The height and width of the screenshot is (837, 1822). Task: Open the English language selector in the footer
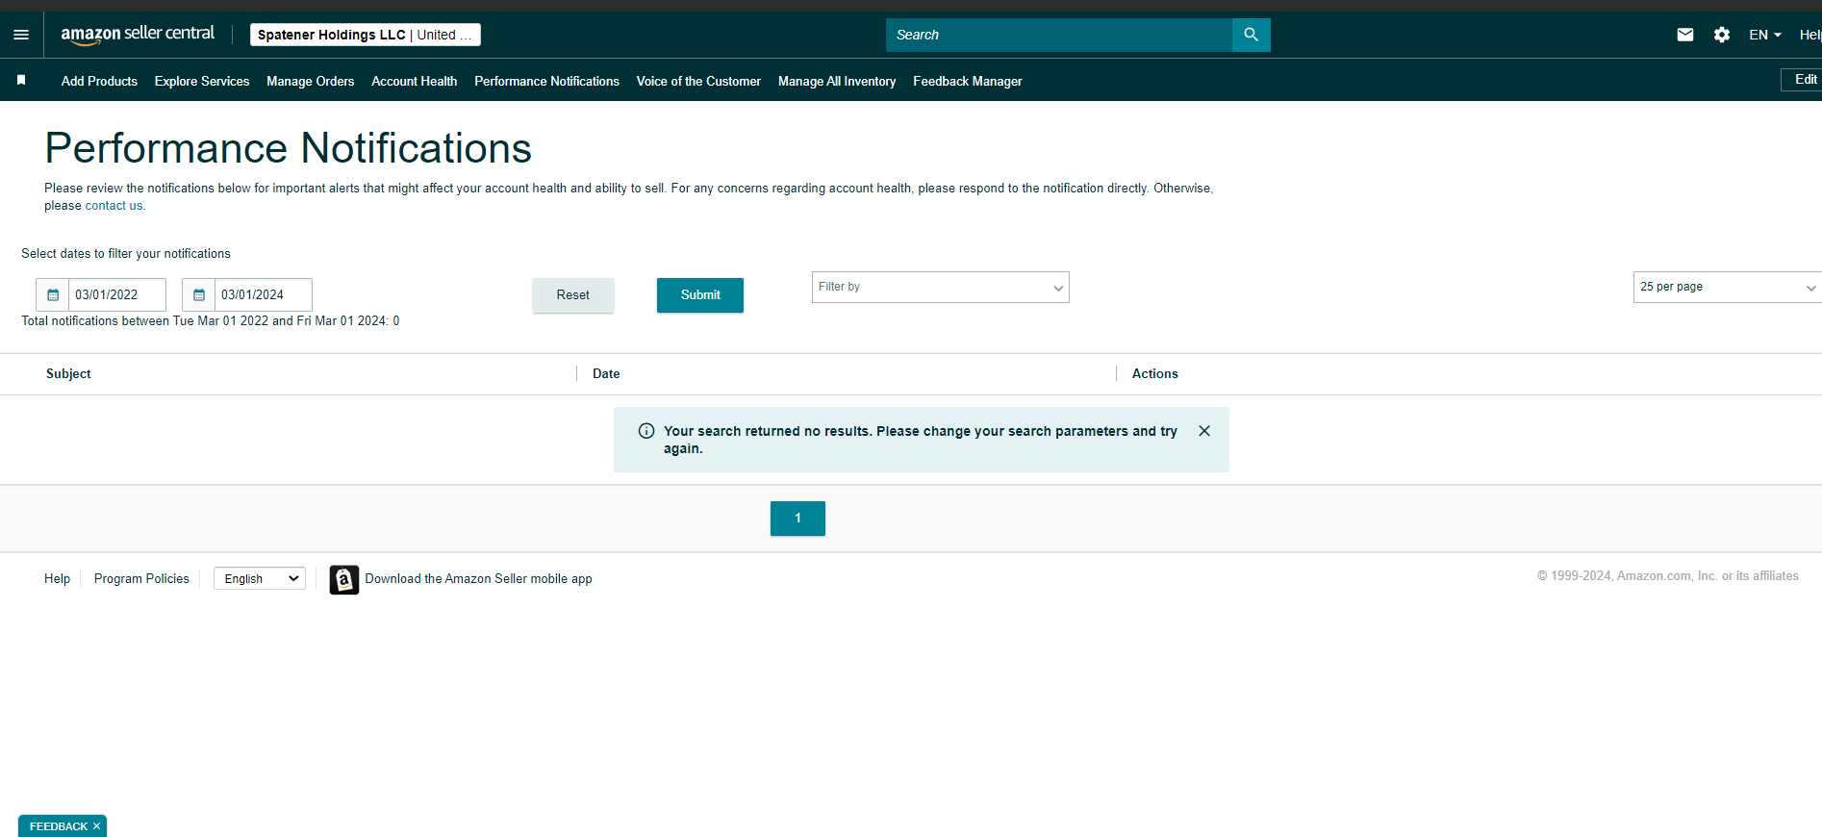coord(260,578)
